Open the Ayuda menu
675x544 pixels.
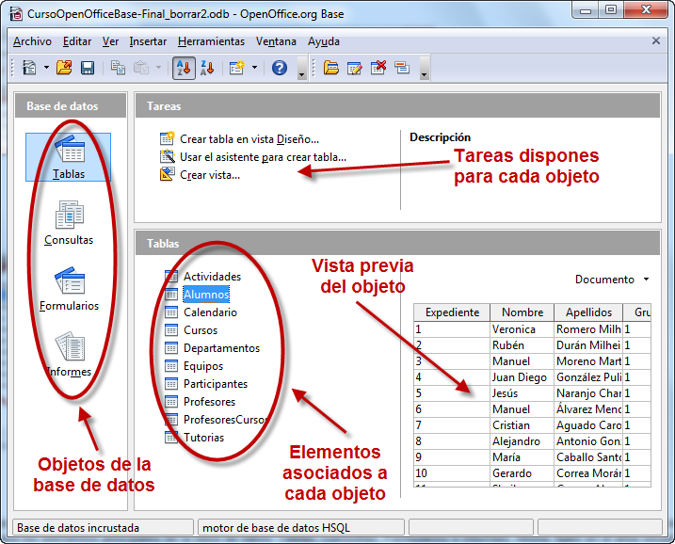[324, 41]
